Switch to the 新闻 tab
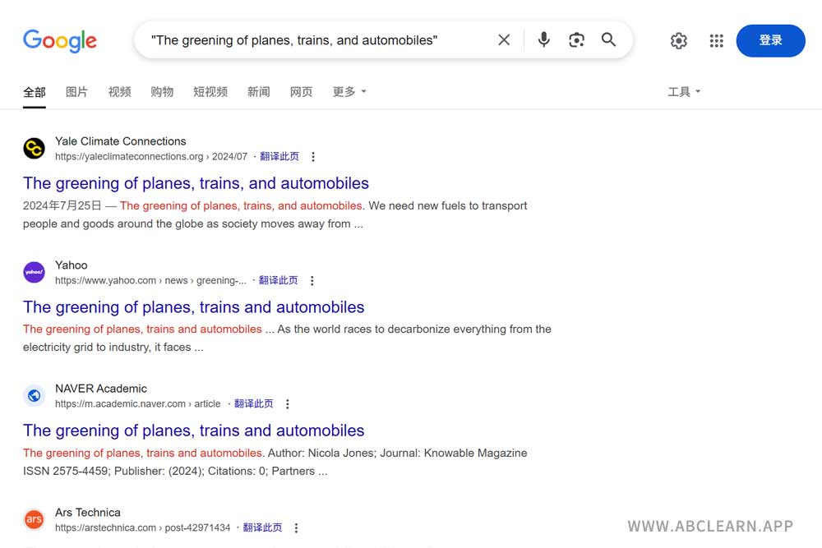The image size is (822, 548). pos(258,92)
